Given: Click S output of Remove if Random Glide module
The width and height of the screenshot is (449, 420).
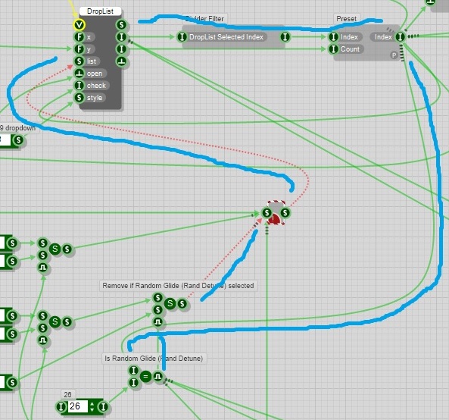Looking at the screenshot, I should (x=182, y=303).
